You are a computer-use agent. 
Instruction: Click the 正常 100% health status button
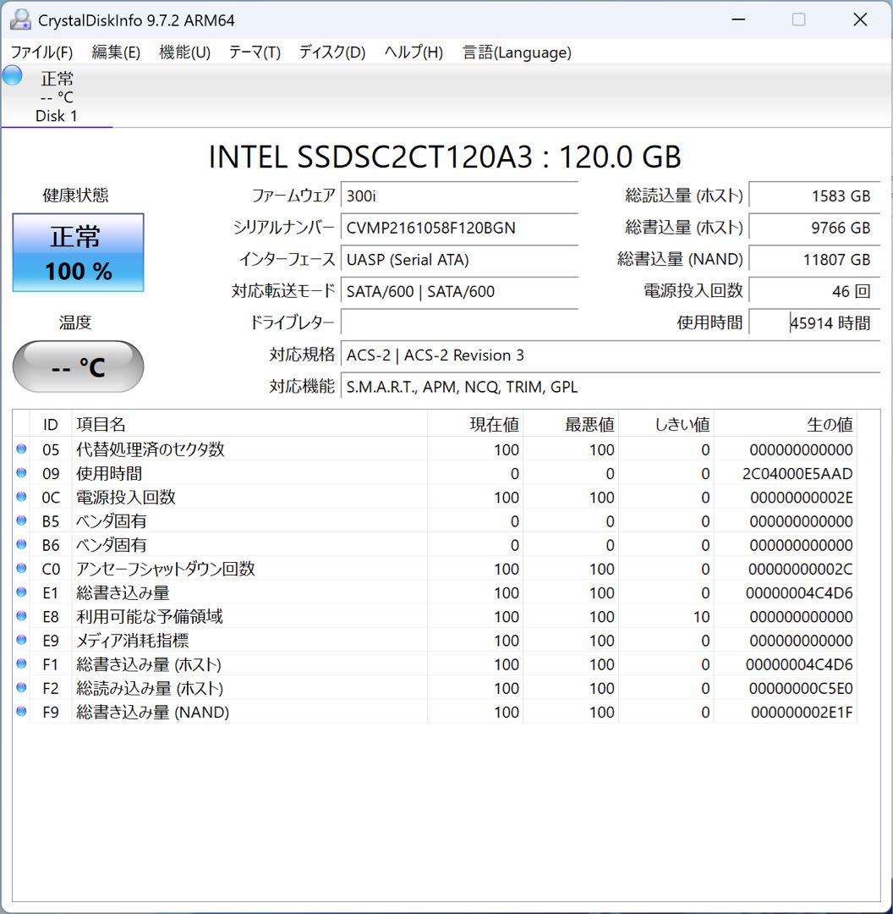[x=78, y=251]
